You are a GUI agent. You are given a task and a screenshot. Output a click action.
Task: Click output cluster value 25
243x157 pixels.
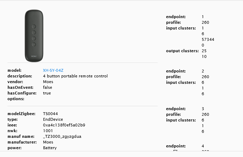tap(204, 51)
